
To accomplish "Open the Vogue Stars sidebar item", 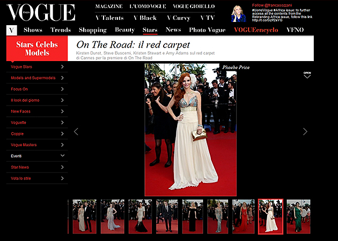I will pyautogui.click(x=36, y=66).
